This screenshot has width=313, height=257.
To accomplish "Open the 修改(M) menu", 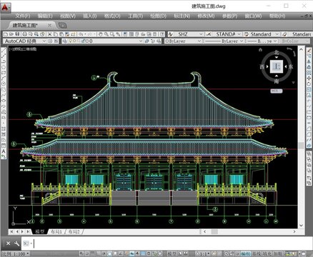I will click(x=206, y=16).
